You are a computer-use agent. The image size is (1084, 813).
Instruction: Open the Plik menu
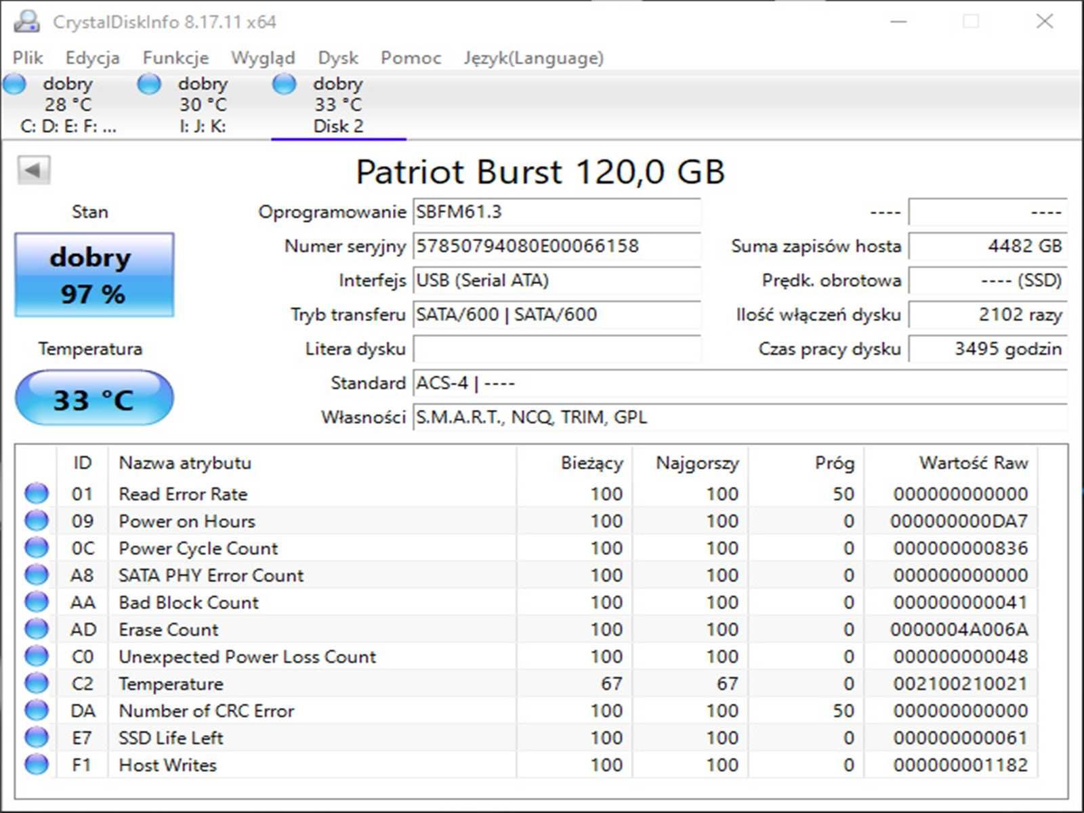(x=28, y=58)
